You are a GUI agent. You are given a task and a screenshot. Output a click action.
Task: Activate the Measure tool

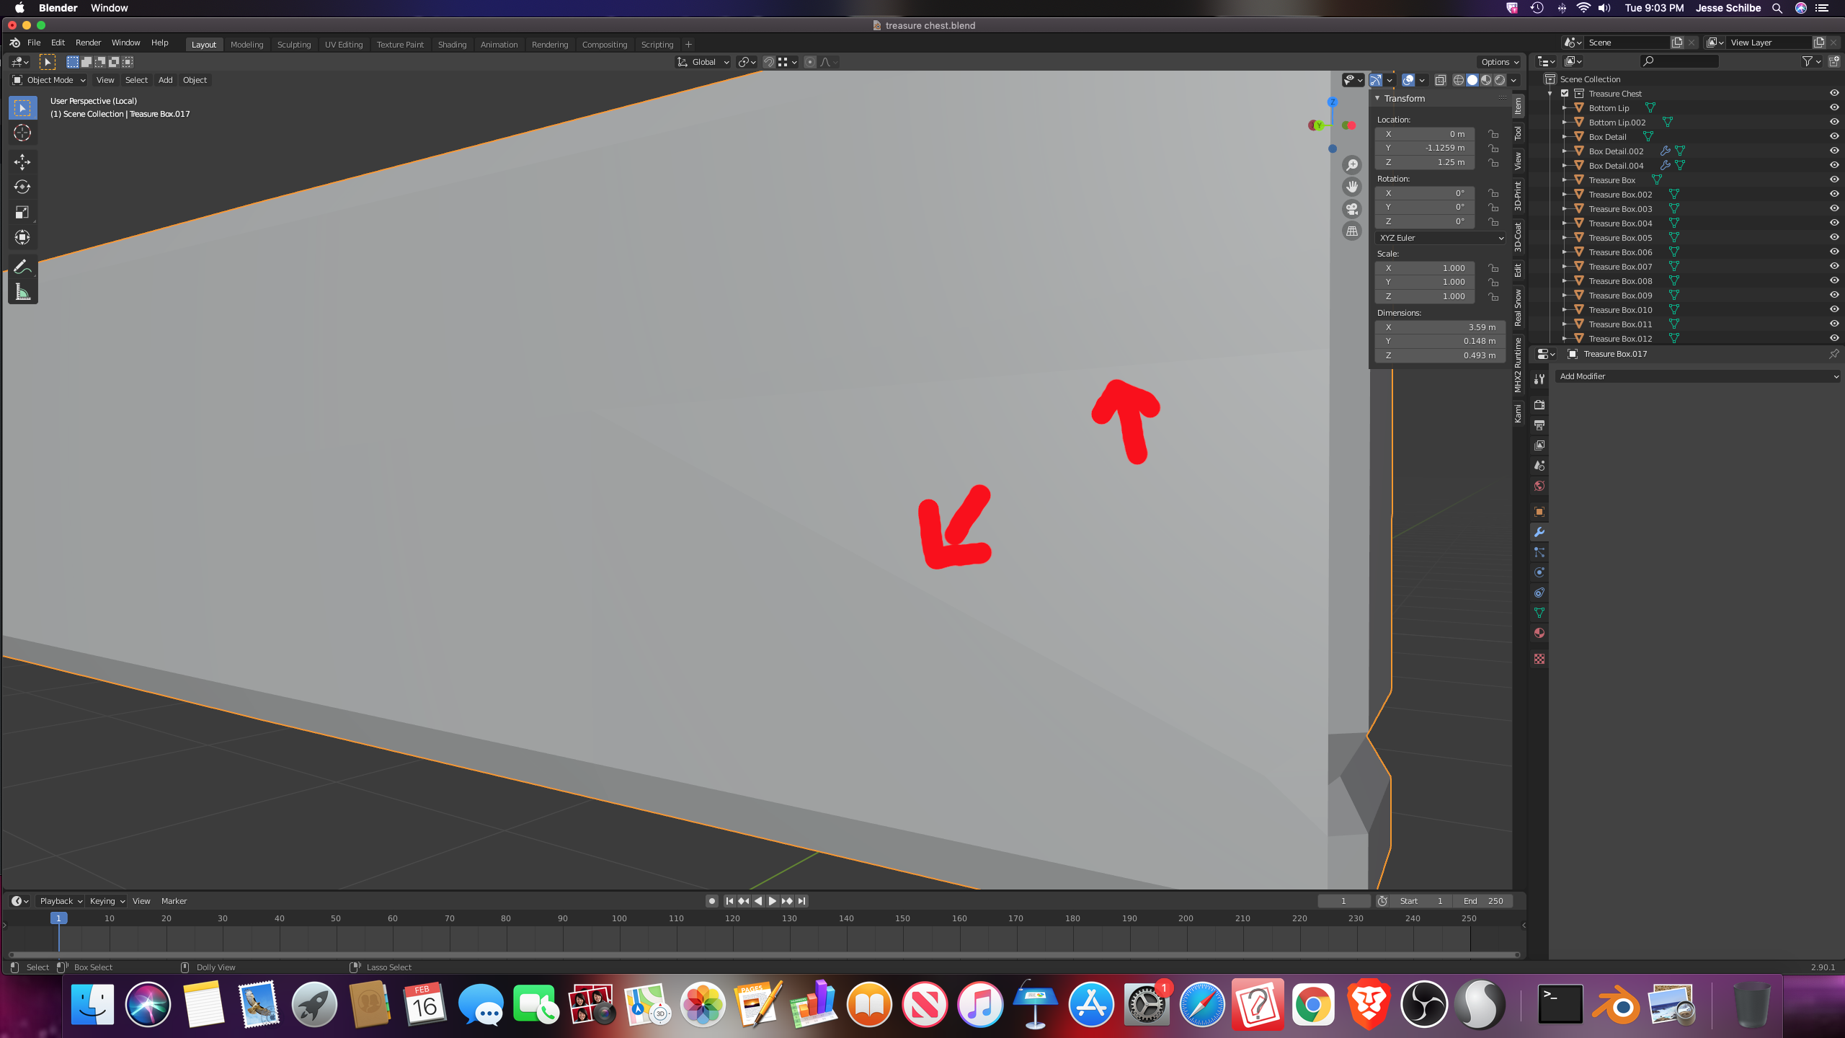point(22,292)
